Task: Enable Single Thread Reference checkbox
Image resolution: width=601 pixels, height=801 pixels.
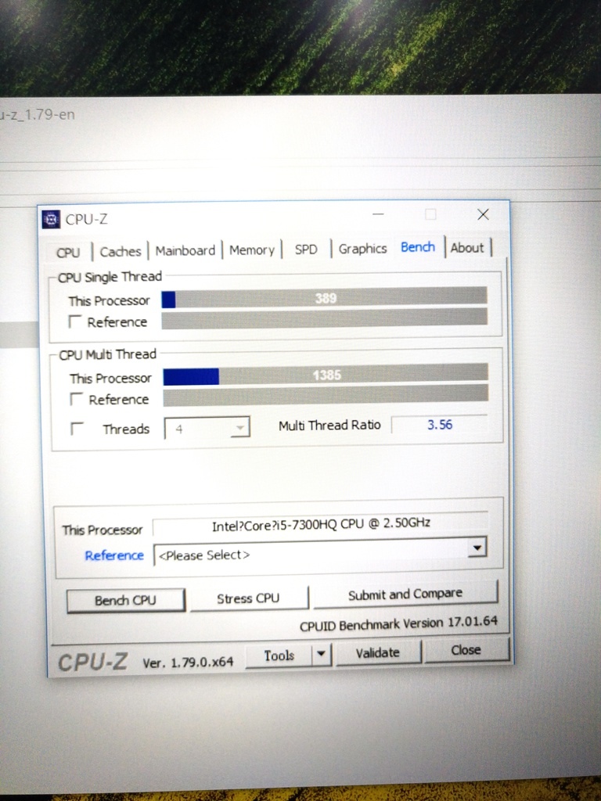Action: [74, 321]
